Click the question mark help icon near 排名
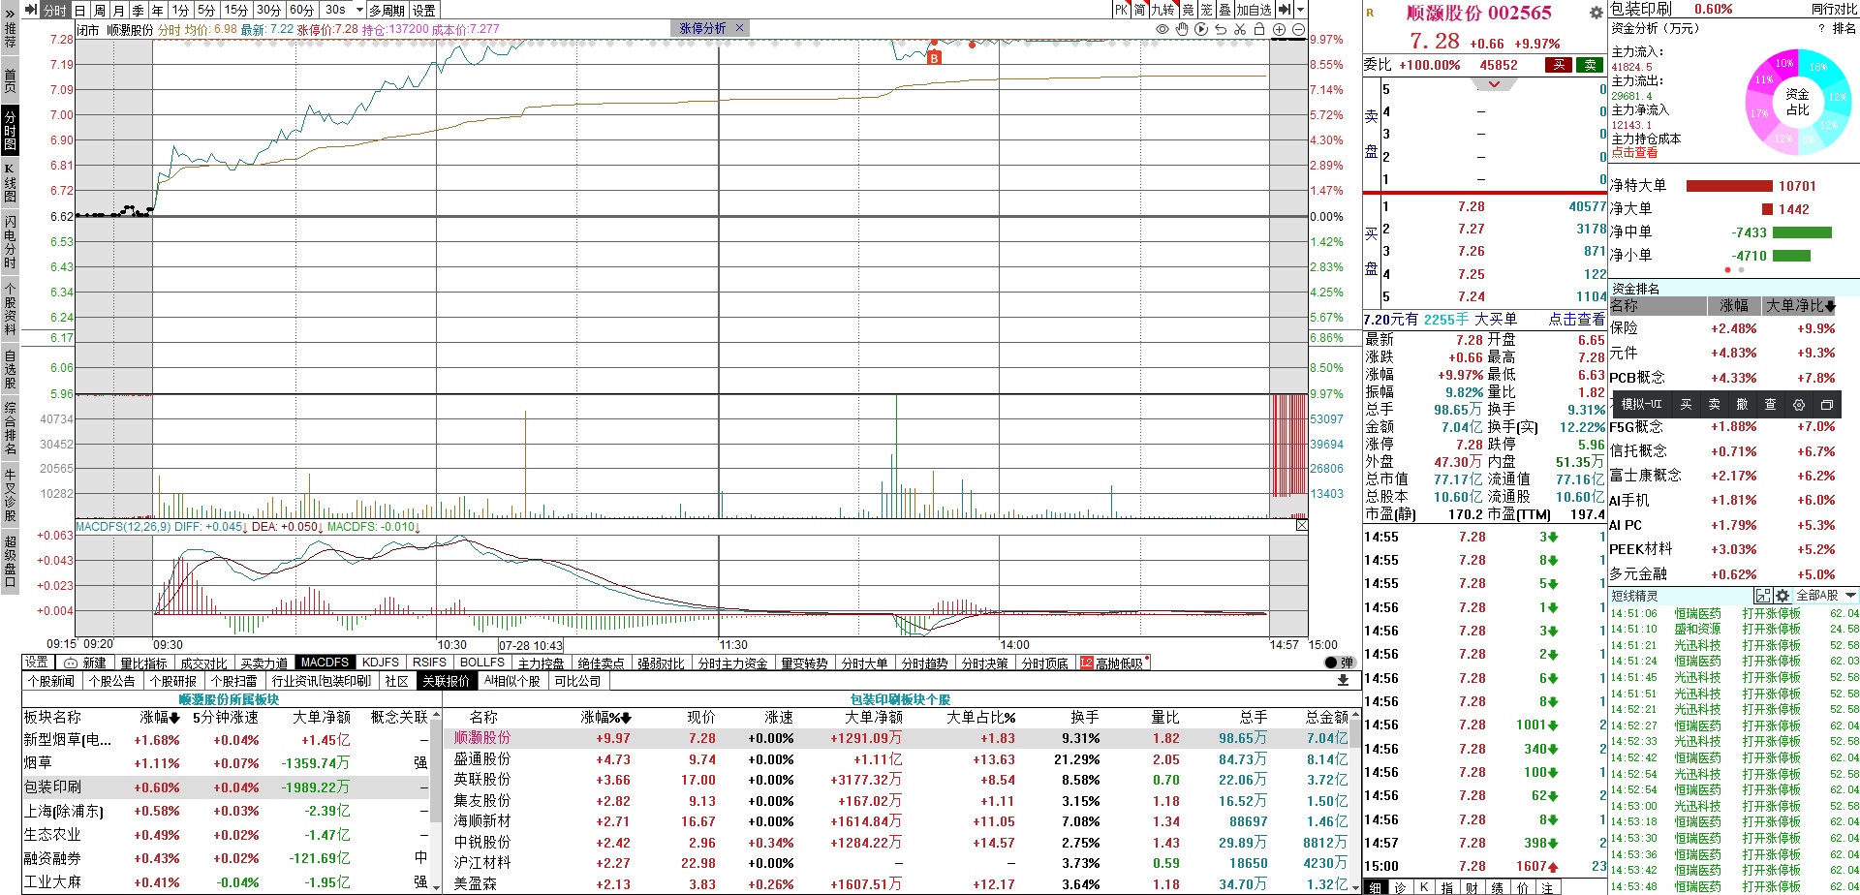This screenshot has height=895, width=1860. [x=1821, y=28]
